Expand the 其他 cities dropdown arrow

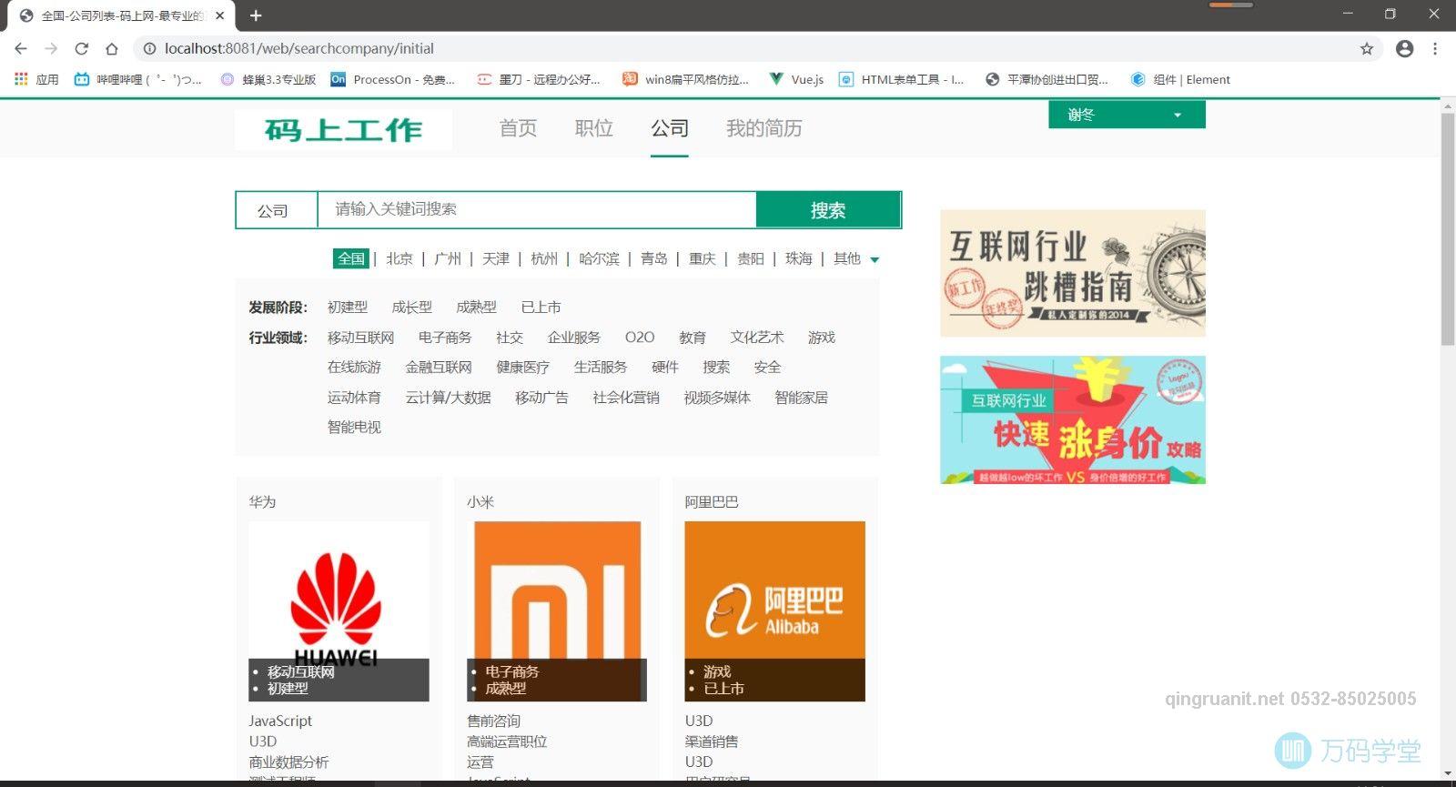pyautogui.click(x=875, y=260)
